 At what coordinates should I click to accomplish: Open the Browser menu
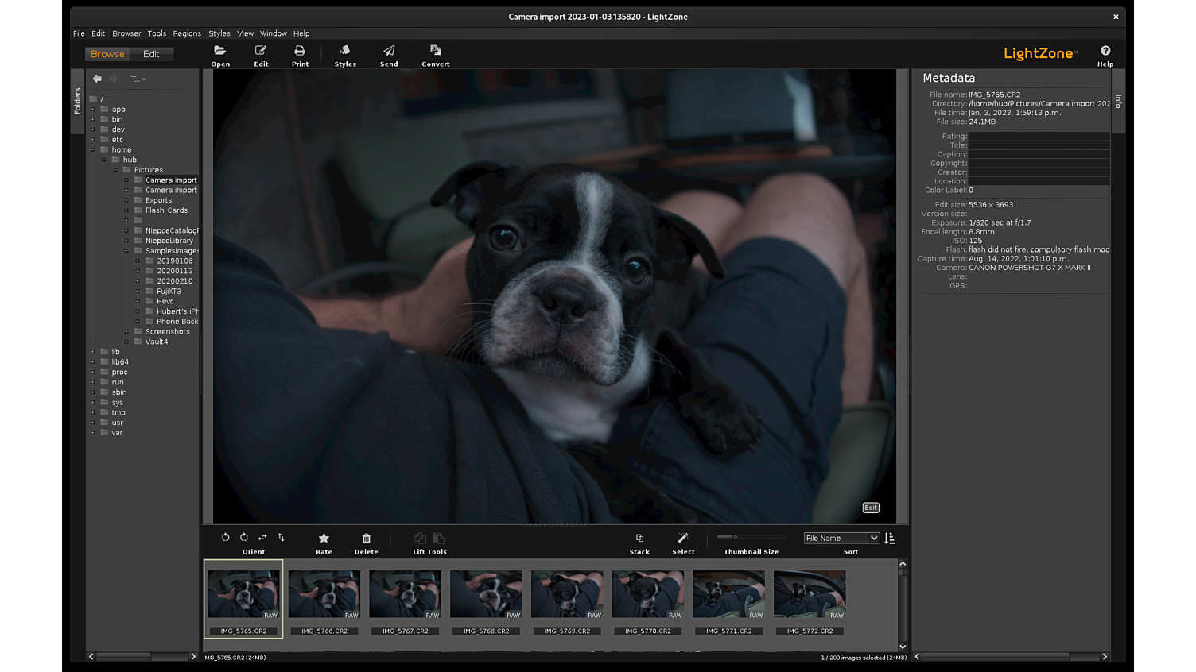tap(126, 33)
